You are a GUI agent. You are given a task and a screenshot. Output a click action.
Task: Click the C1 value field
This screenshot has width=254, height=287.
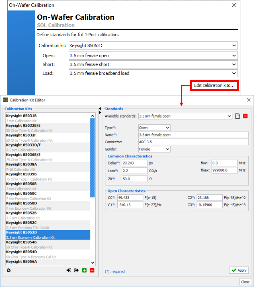pyautogui.click(x=130, y=205)
